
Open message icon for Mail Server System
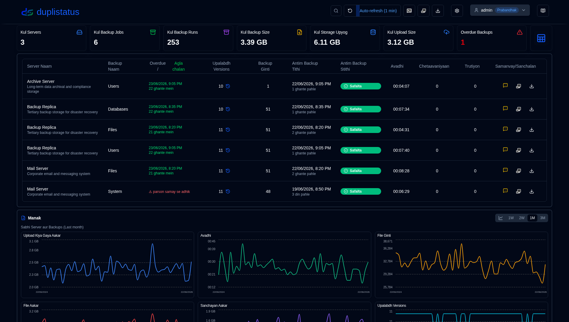505,191
